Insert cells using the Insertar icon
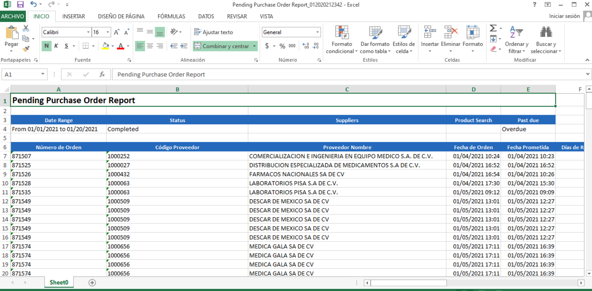 (430, 36)
